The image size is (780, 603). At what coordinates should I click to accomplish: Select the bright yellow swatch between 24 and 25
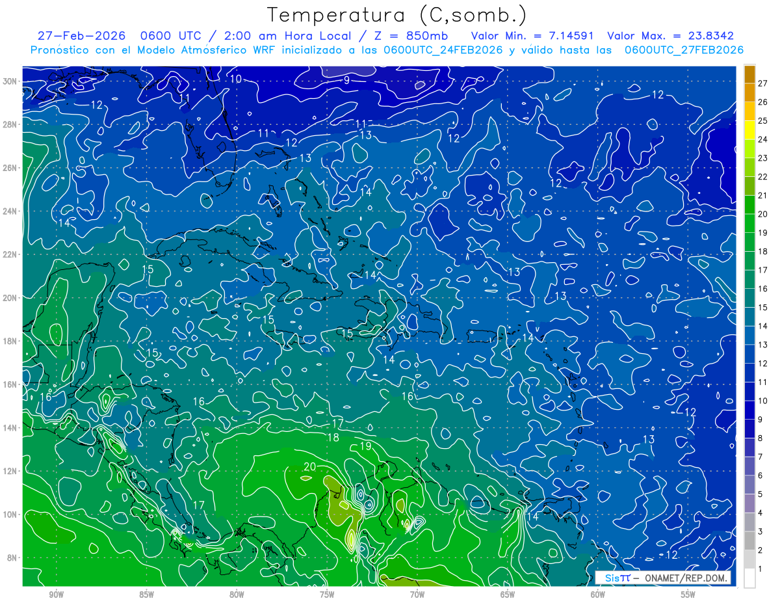(749, 130)
